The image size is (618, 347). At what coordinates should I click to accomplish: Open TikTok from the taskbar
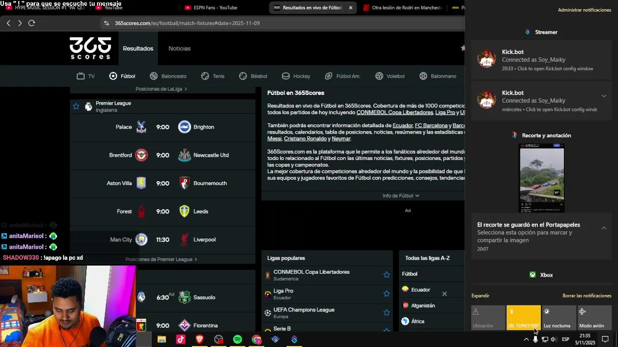coord(181,339)
